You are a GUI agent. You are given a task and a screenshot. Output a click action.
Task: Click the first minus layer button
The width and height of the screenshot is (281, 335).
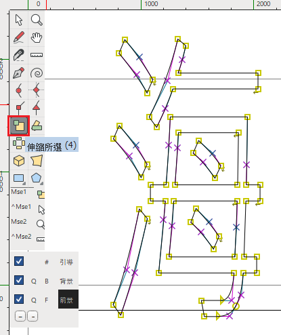20,316
